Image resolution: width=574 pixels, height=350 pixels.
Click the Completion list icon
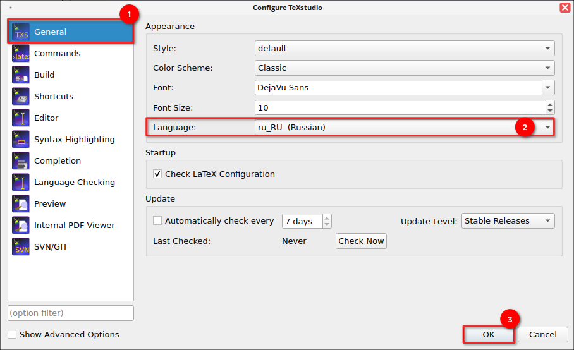click(x=21, y=161)
